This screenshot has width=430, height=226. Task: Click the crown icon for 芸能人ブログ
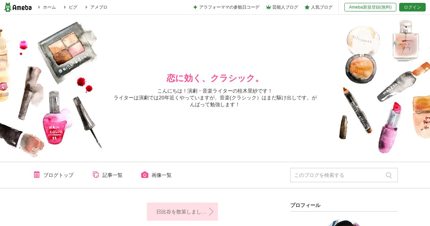tap(268, 7)
